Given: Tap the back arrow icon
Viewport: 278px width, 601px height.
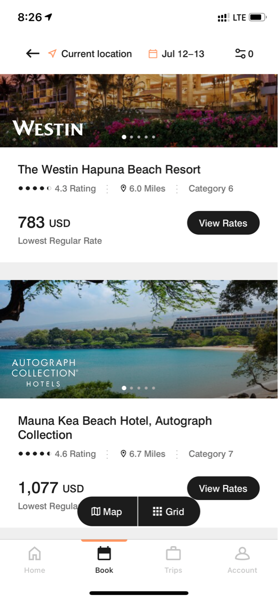Looking at the screenshot, I should point(32,54).
